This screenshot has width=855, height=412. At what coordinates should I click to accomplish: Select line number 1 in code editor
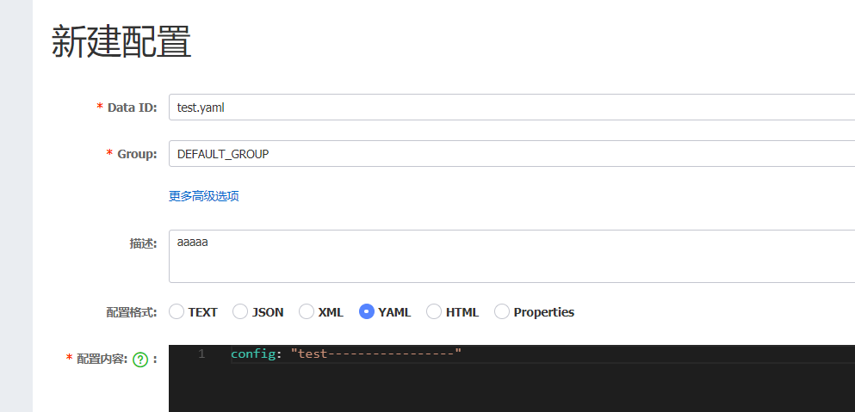(201, 354)
